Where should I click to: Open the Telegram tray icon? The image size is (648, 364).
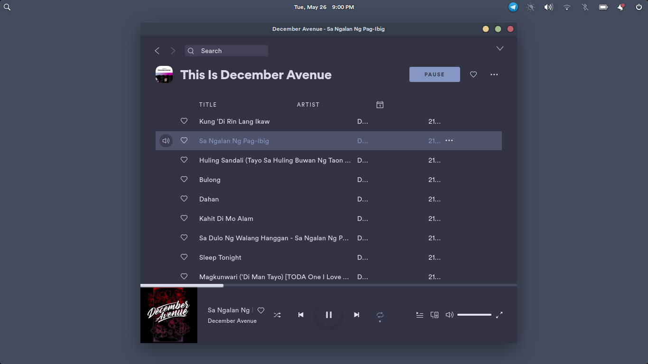coord(513,7)
